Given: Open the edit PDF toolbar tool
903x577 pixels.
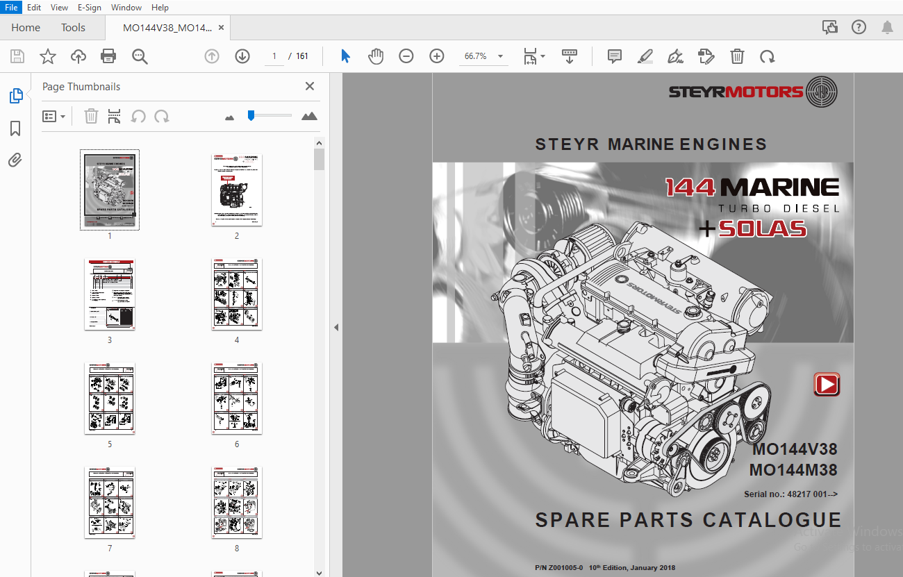Looking at the screenshot, I should 706,56.
